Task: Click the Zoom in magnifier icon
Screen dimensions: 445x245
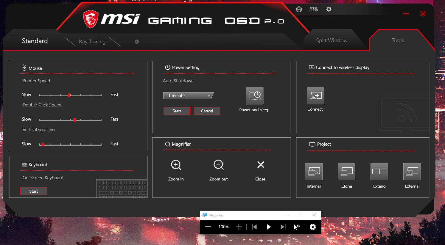Action: pos(176,165)
